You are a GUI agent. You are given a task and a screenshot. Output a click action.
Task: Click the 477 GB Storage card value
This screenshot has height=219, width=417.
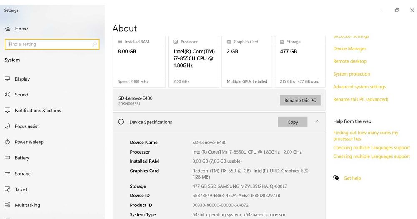(x=288, y=51)
